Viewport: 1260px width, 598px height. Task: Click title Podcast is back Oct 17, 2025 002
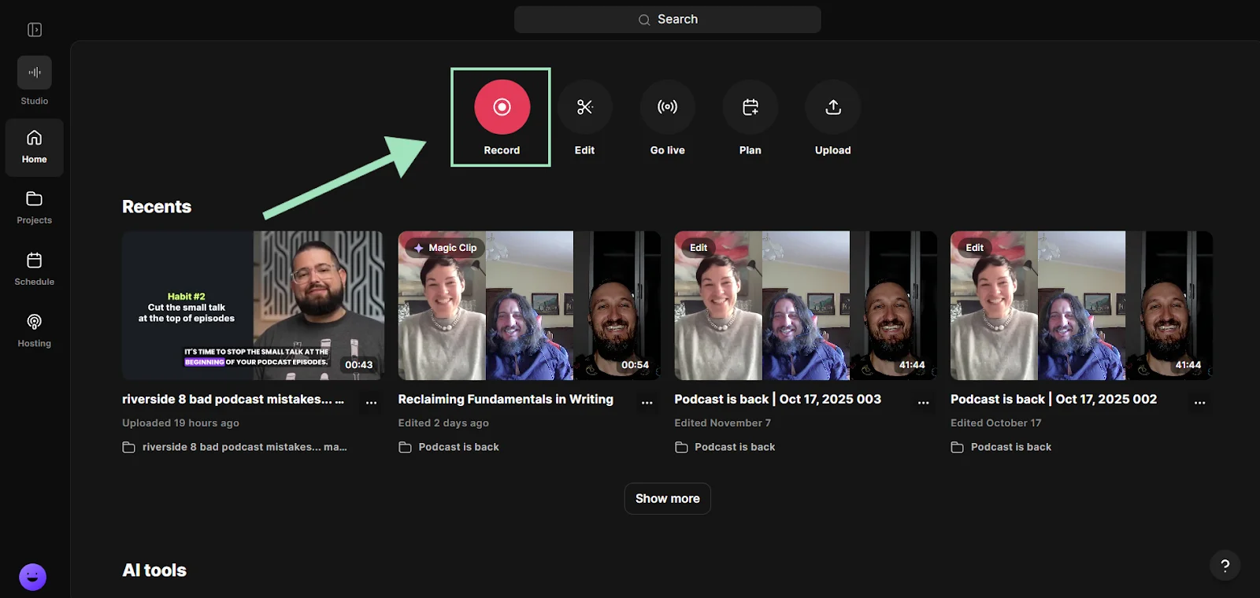pos(1054,400)
